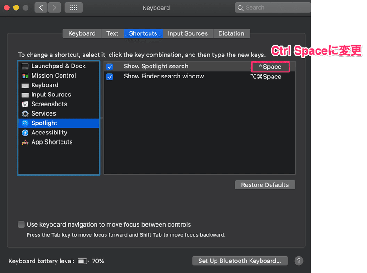367x273 pixels.
Task: Click the Restore Defaults button
Action: tap(265, 185)
